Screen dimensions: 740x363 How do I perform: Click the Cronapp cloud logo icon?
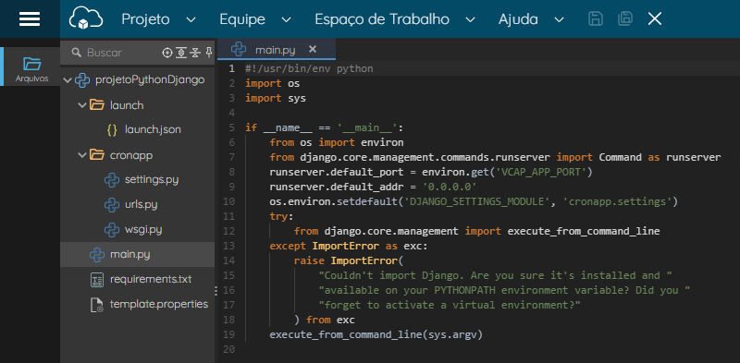pos(86,18)
